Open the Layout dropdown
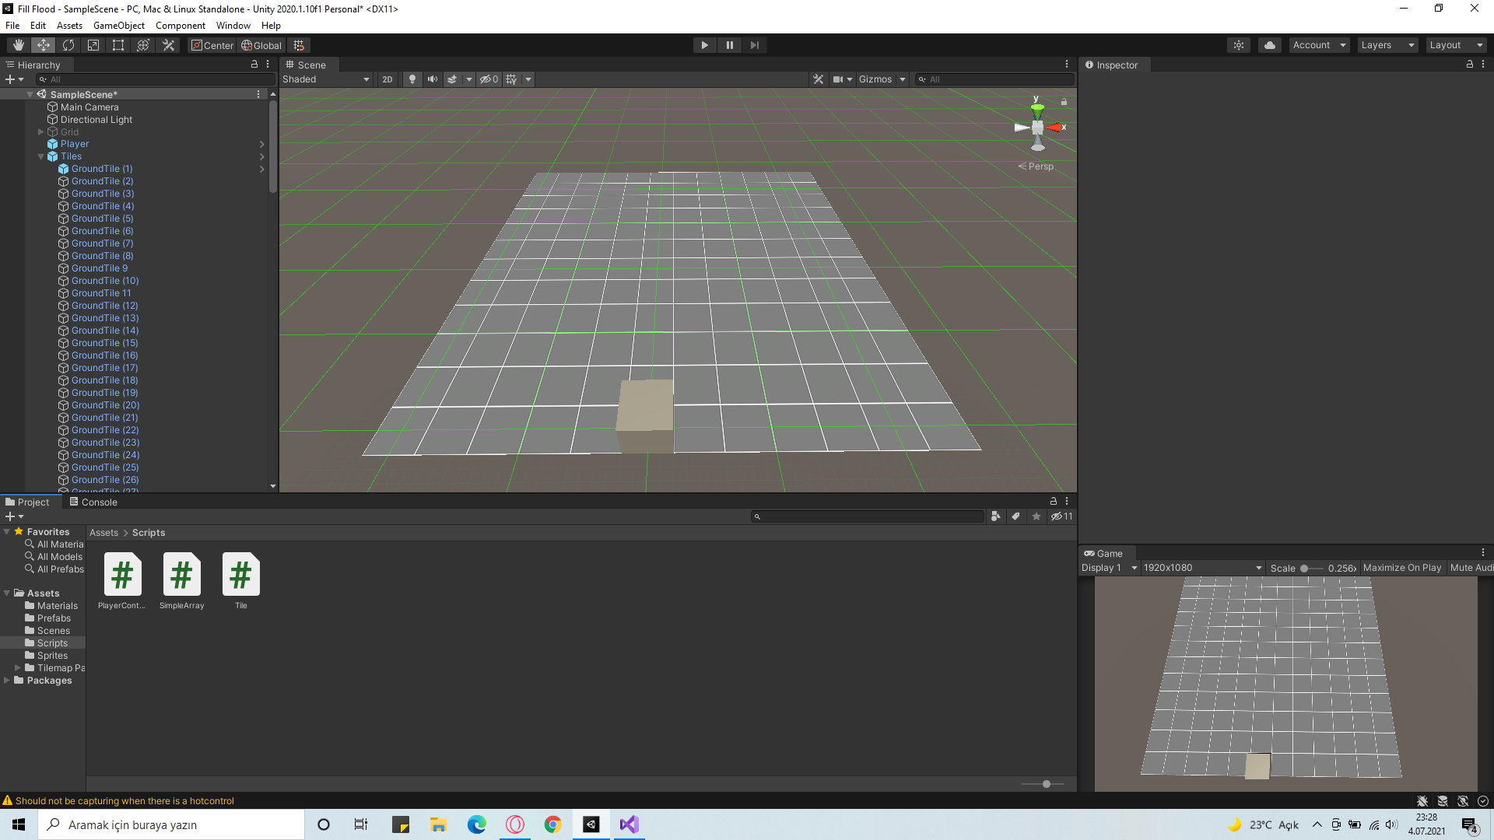This screenshot has height=840, width=1494. 1457,45
